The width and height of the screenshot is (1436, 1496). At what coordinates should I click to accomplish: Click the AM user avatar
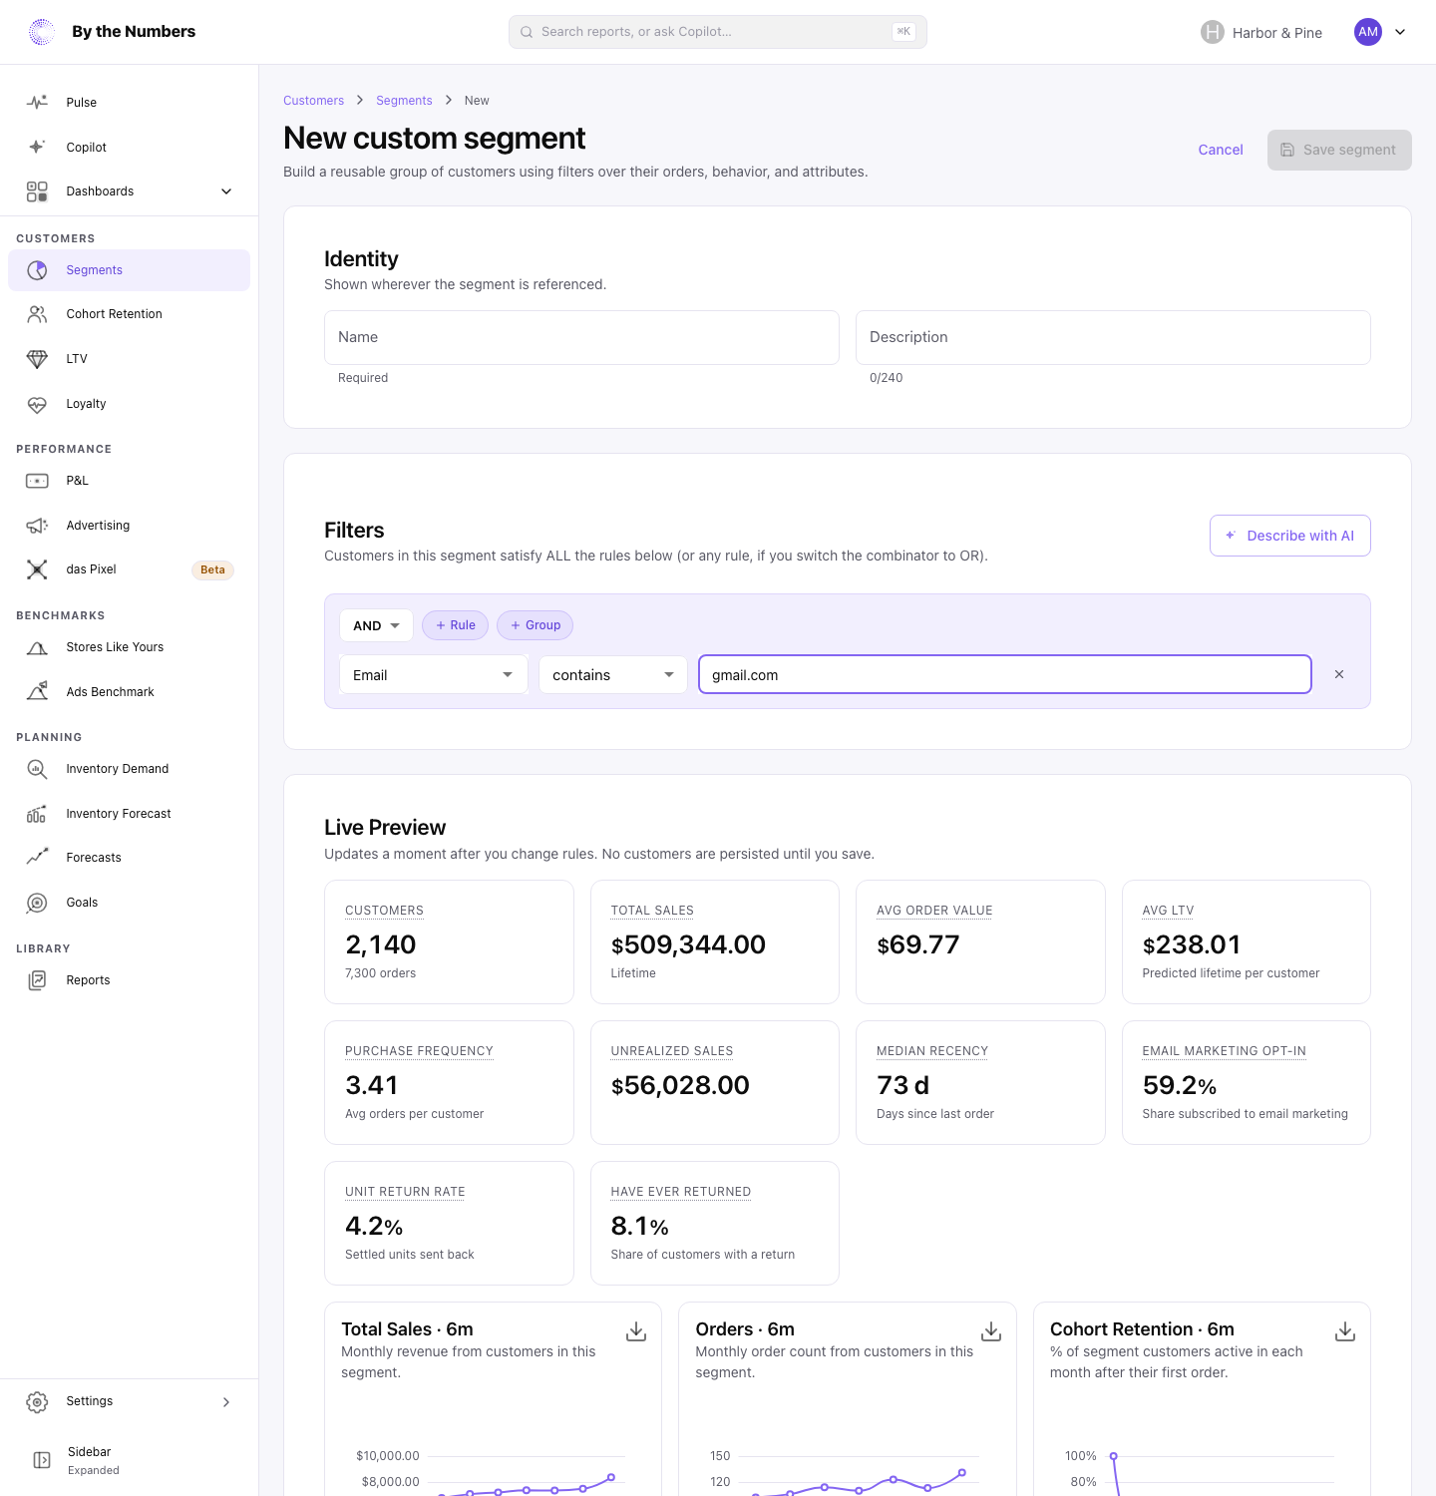tap(1368, 32)
